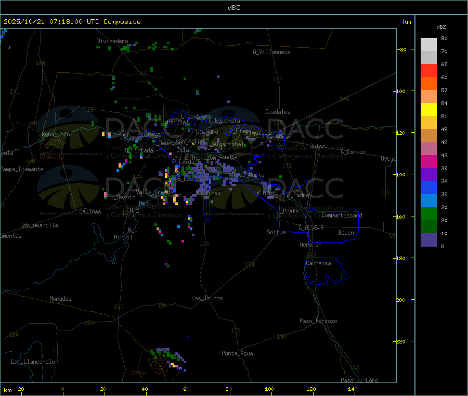Click the 20 tick on bottom axis
The width and height of the screenshot is (468, 396).
pyautogui.click(x=103, y=389)
